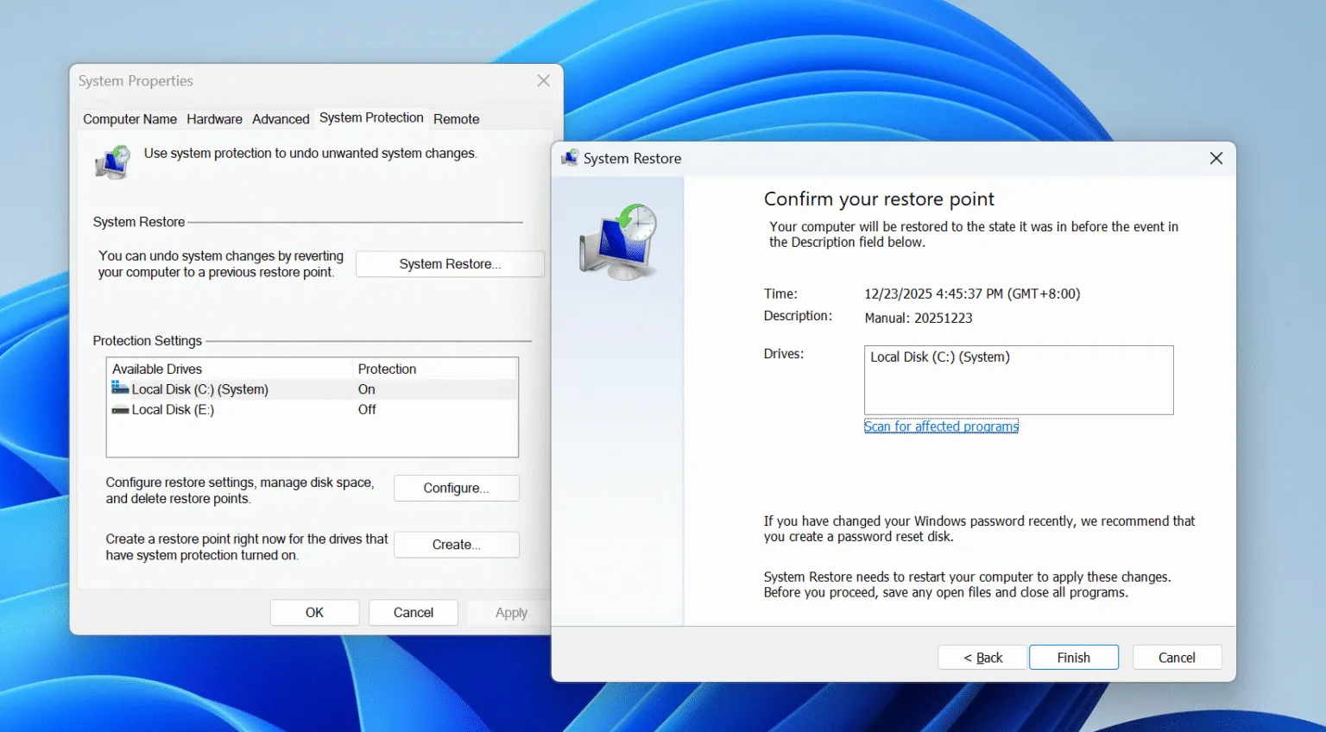Screen dimensions: 1326x732
Task: Select Local Disk (C:) in the Drives box
Action: pos(939,356)
